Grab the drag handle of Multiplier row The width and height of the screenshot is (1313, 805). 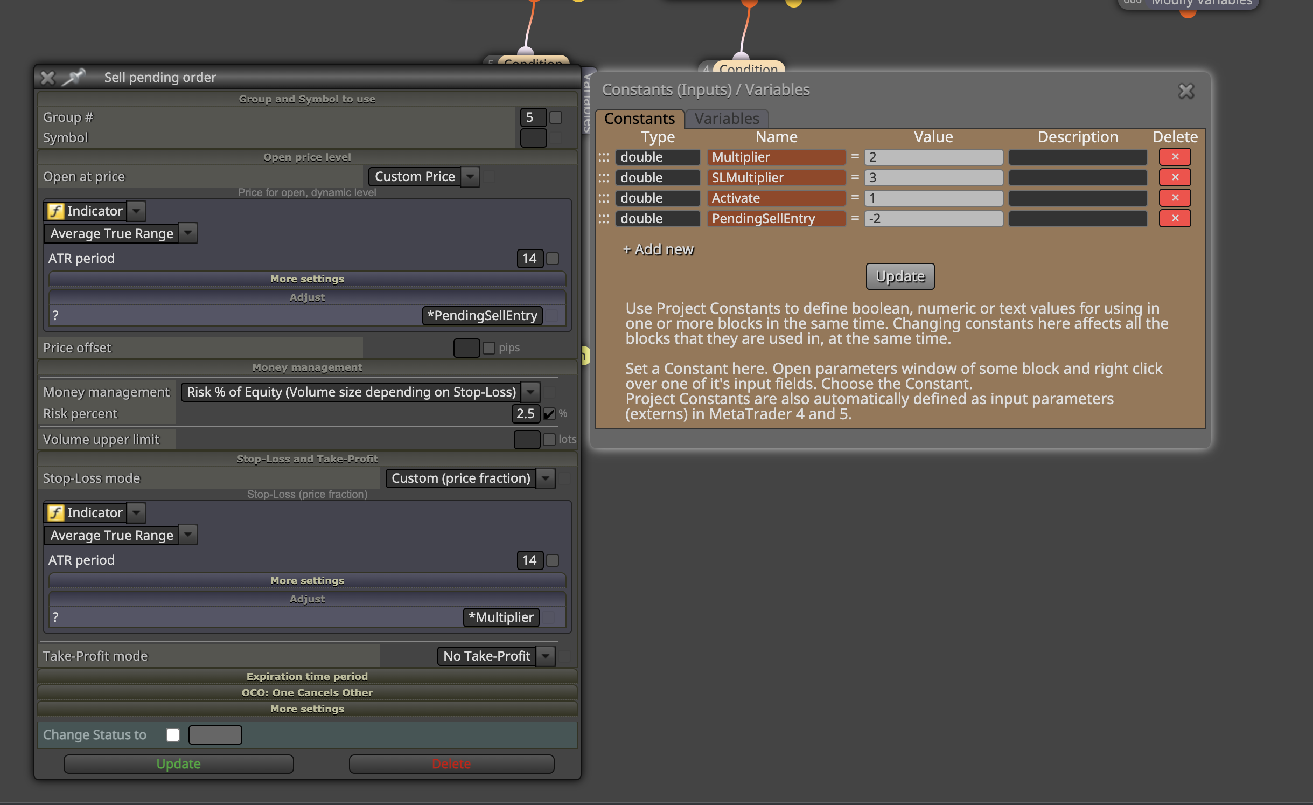tap(604, 157)
